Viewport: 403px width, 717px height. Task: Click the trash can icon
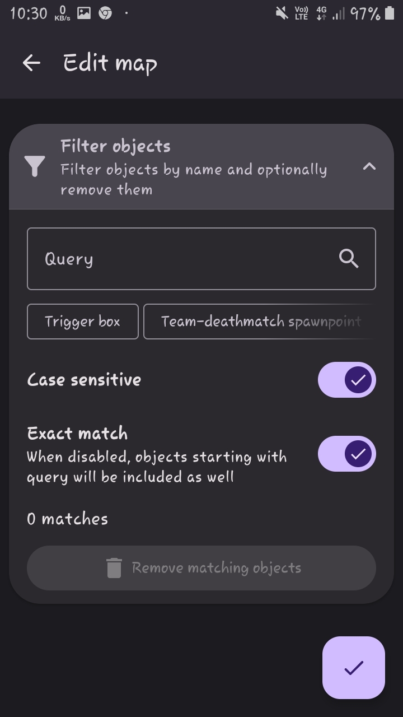tap(114, 567)
